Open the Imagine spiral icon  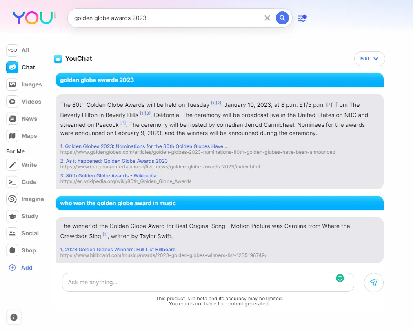click(x=12, y=199)
